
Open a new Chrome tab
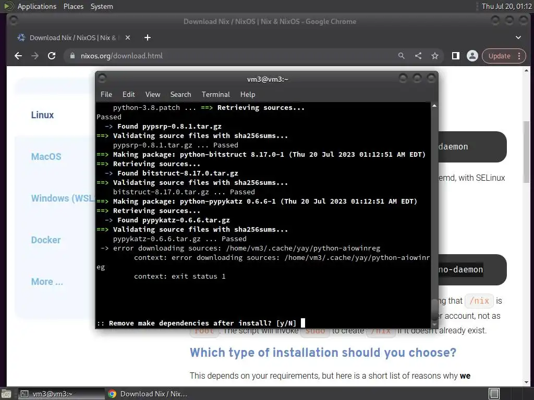[148, 37]
